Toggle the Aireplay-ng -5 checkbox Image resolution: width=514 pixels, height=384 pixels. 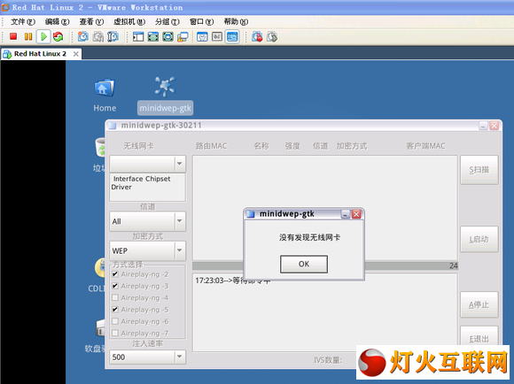tap(115, 310)
